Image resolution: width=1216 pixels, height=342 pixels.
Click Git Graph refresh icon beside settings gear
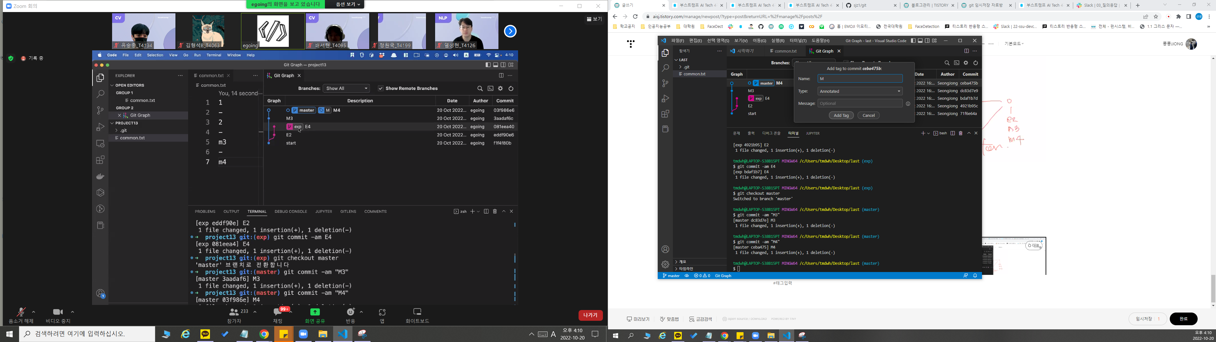click(x=976, y=63)
